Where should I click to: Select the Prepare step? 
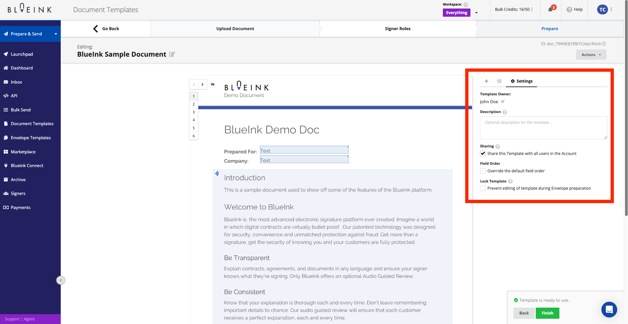tap(550, 29)
